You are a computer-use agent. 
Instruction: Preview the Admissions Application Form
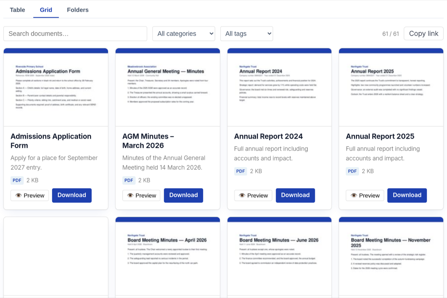pos(30,195)
